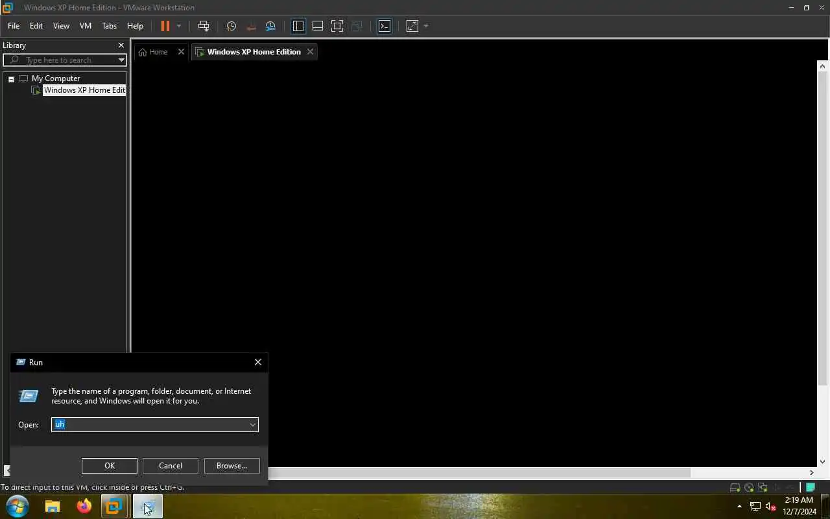Click the network tray icon
This screenshot has height=519, width=830.
tap(755, 506)
